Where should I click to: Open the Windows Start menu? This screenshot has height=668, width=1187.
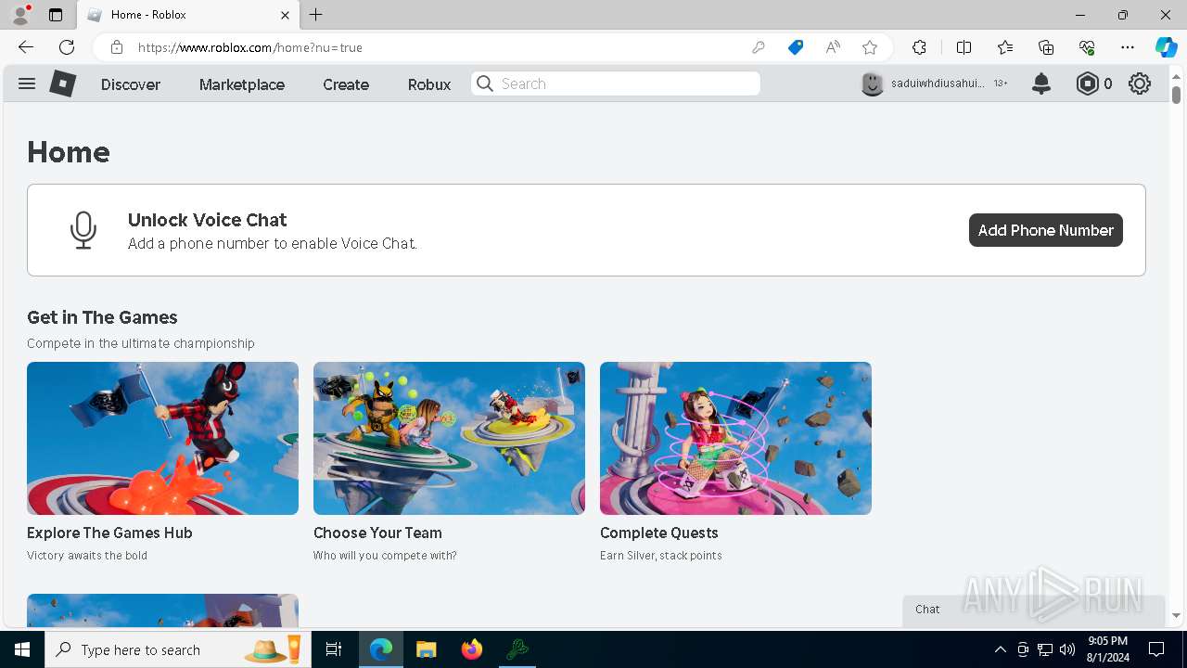point(22,649)
